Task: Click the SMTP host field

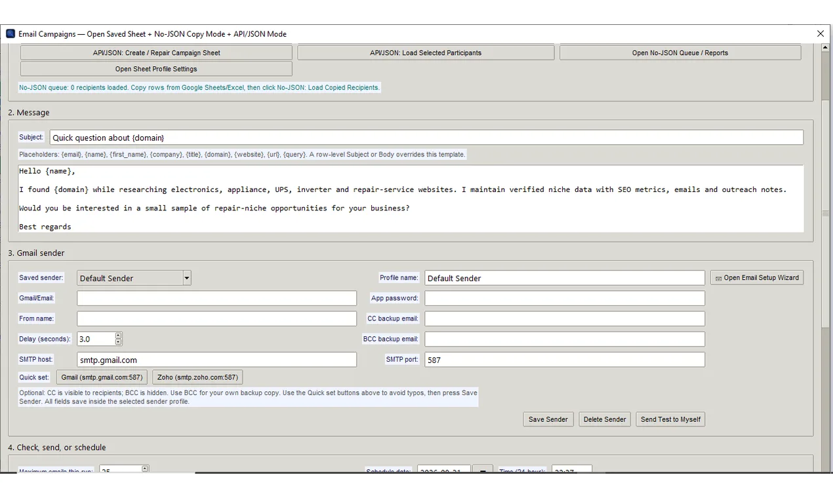Action: 216,359
